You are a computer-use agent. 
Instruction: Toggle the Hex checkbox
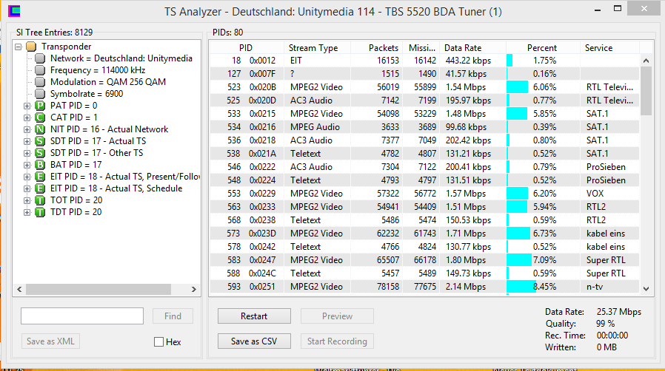[x=158, y=342]
